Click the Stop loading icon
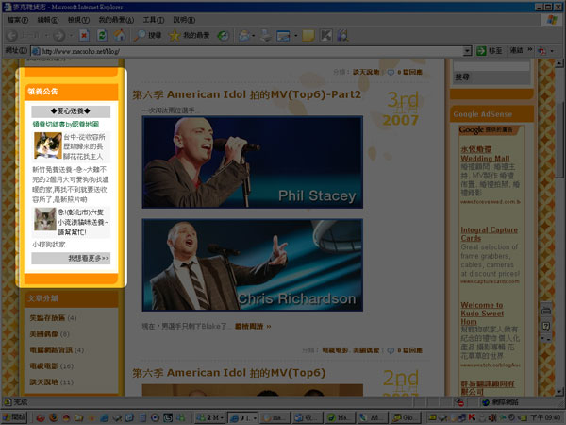The height and width of the screenshot is (425, 566). [x=84, y=35]
